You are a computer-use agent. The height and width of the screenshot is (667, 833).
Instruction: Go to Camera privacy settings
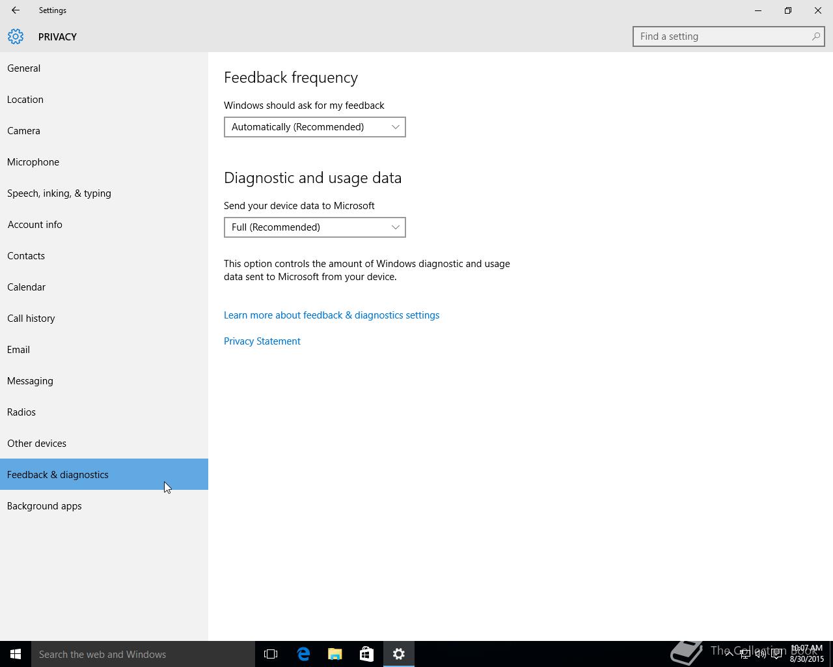point(104,131)
